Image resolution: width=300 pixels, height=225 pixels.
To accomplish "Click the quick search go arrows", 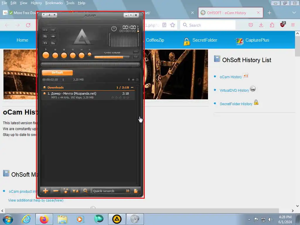I will tap(127, 191).
